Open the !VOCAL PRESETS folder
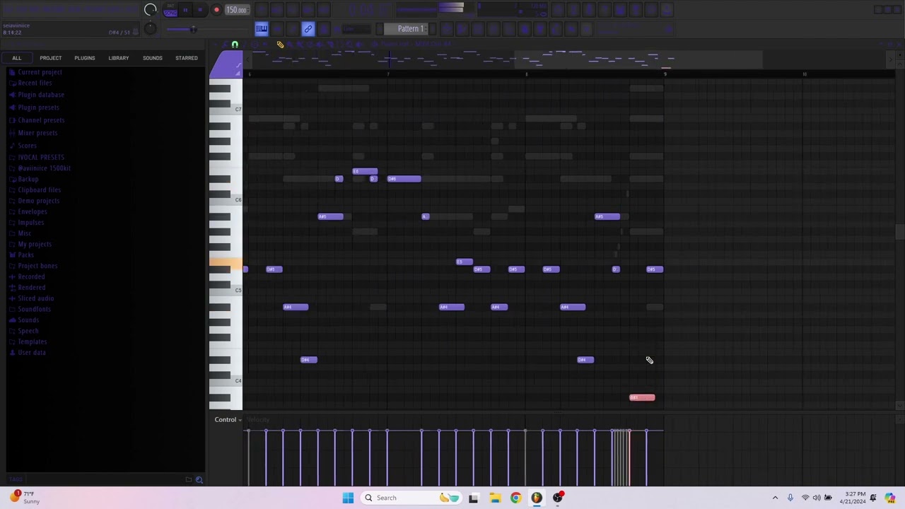This screenshot has height=509, width=905. 41,157
